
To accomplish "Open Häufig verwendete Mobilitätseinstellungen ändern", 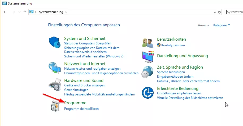I will click(x=99, y=94).
